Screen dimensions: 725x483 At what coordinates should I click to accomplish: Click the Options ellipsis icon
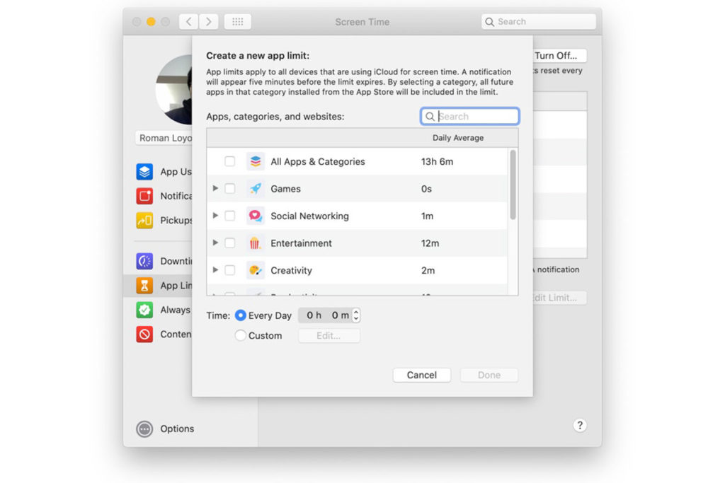tap(144, 429)
